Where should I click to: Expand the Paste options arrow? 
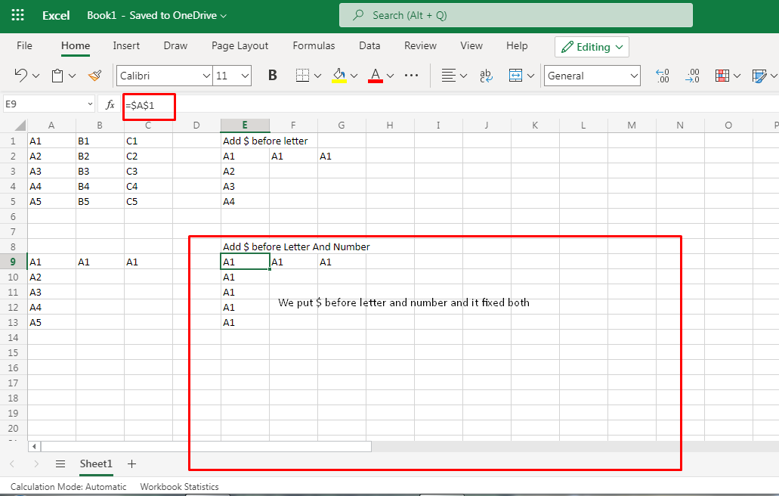[x=72, y=76]
